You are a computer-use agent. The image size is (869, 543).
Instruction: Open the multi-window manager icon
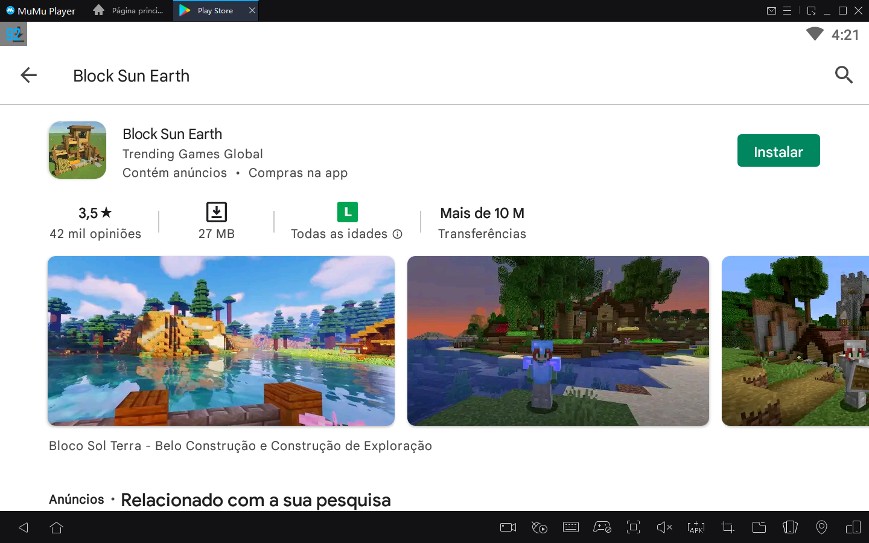853,527
